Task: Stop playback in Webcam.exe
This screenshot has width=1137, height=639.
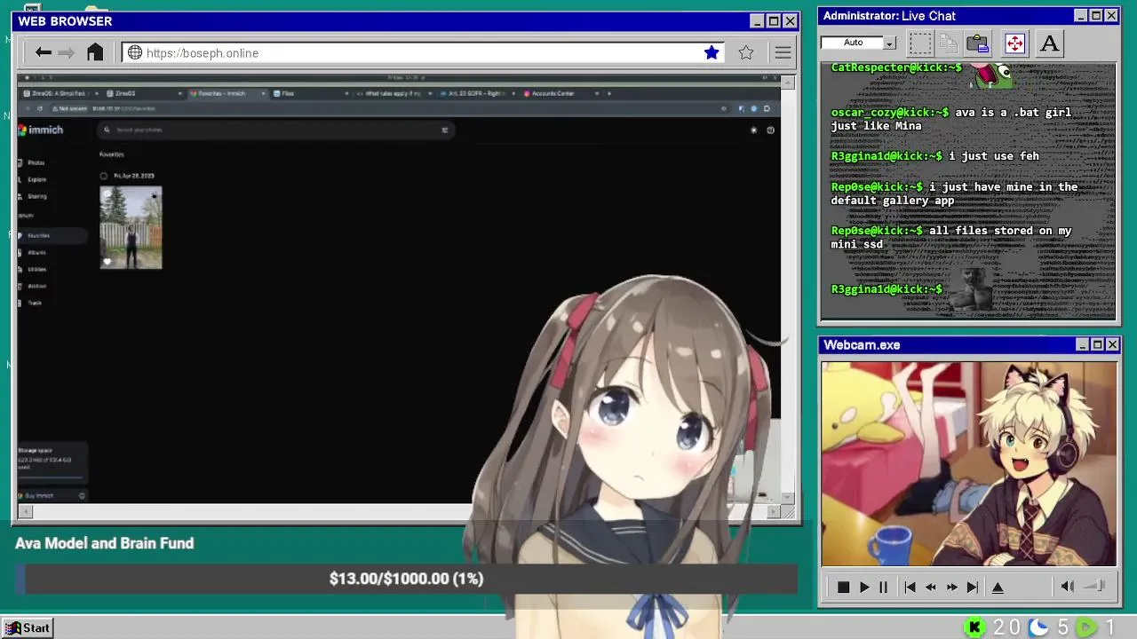Action: click(x=843, y=588)
